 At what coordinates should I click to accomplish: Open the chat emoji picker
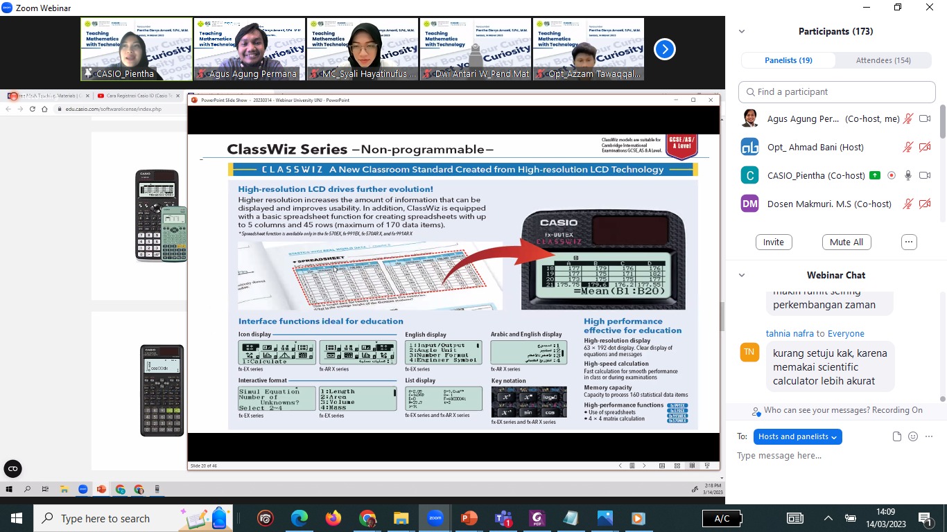(x=913, y=436)
